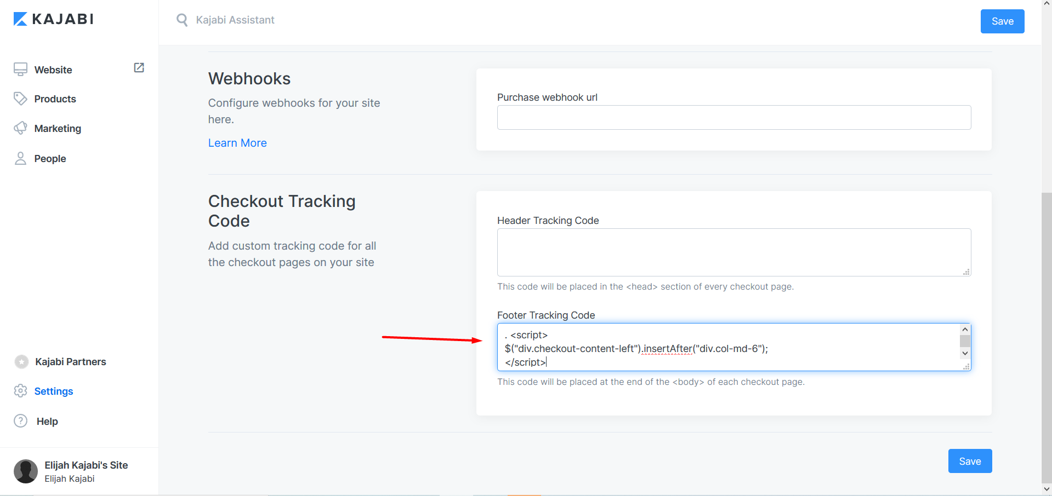Viewport: 1052px width, 496px height.
Task: Click the Save button in the top bar
Action: click(x=1002, y=21)
